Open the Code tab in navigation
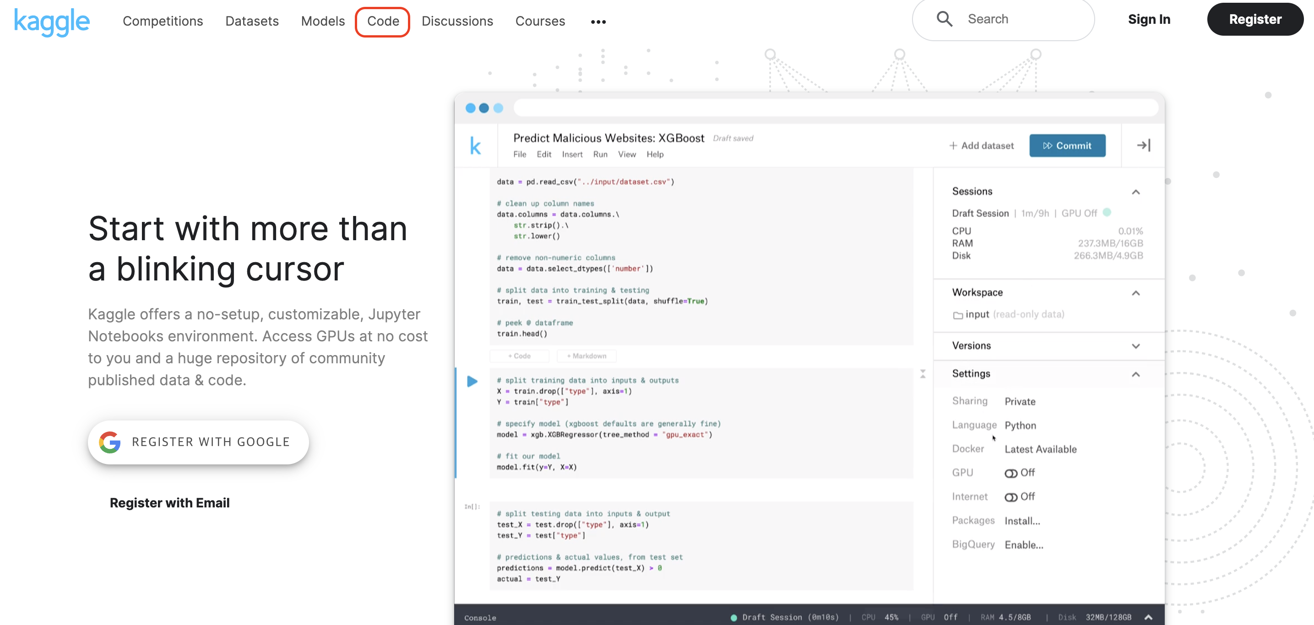 (383, 22)
